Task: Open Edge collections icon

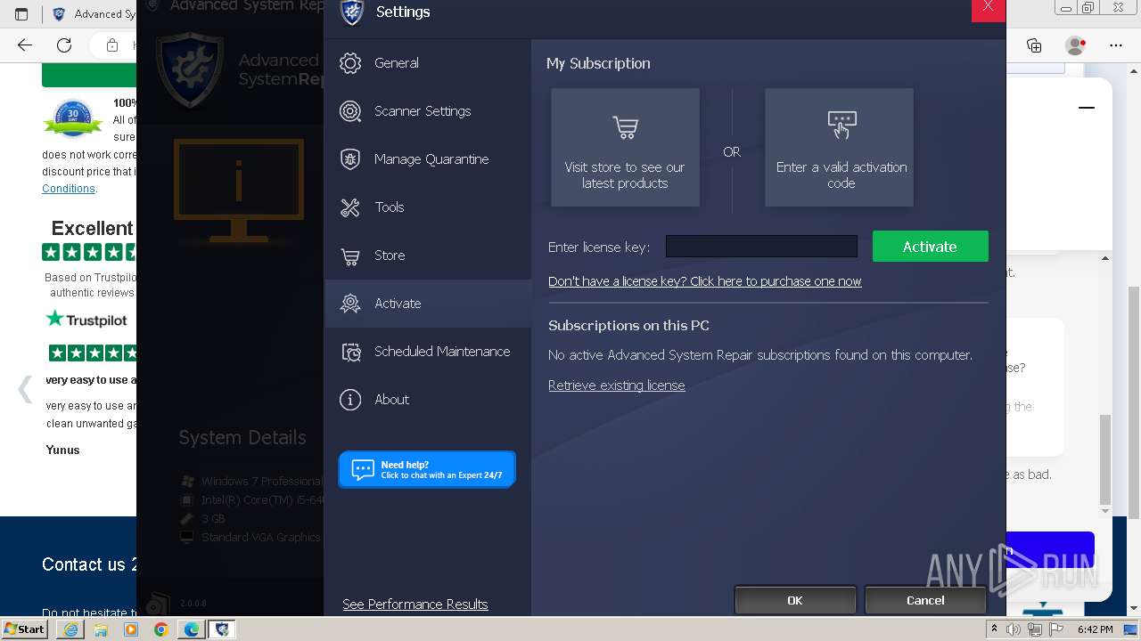Action: (1034, 45)
